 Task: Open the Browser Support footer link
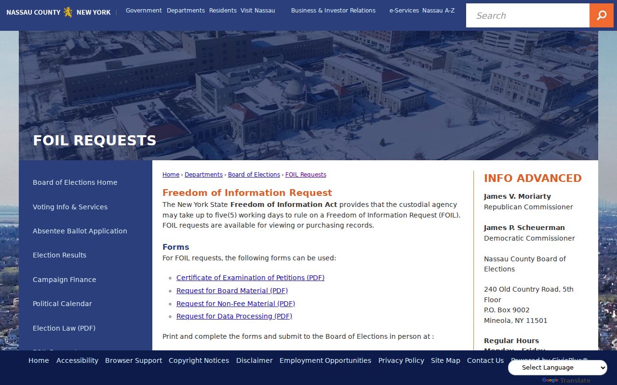[x=134, y=360]
